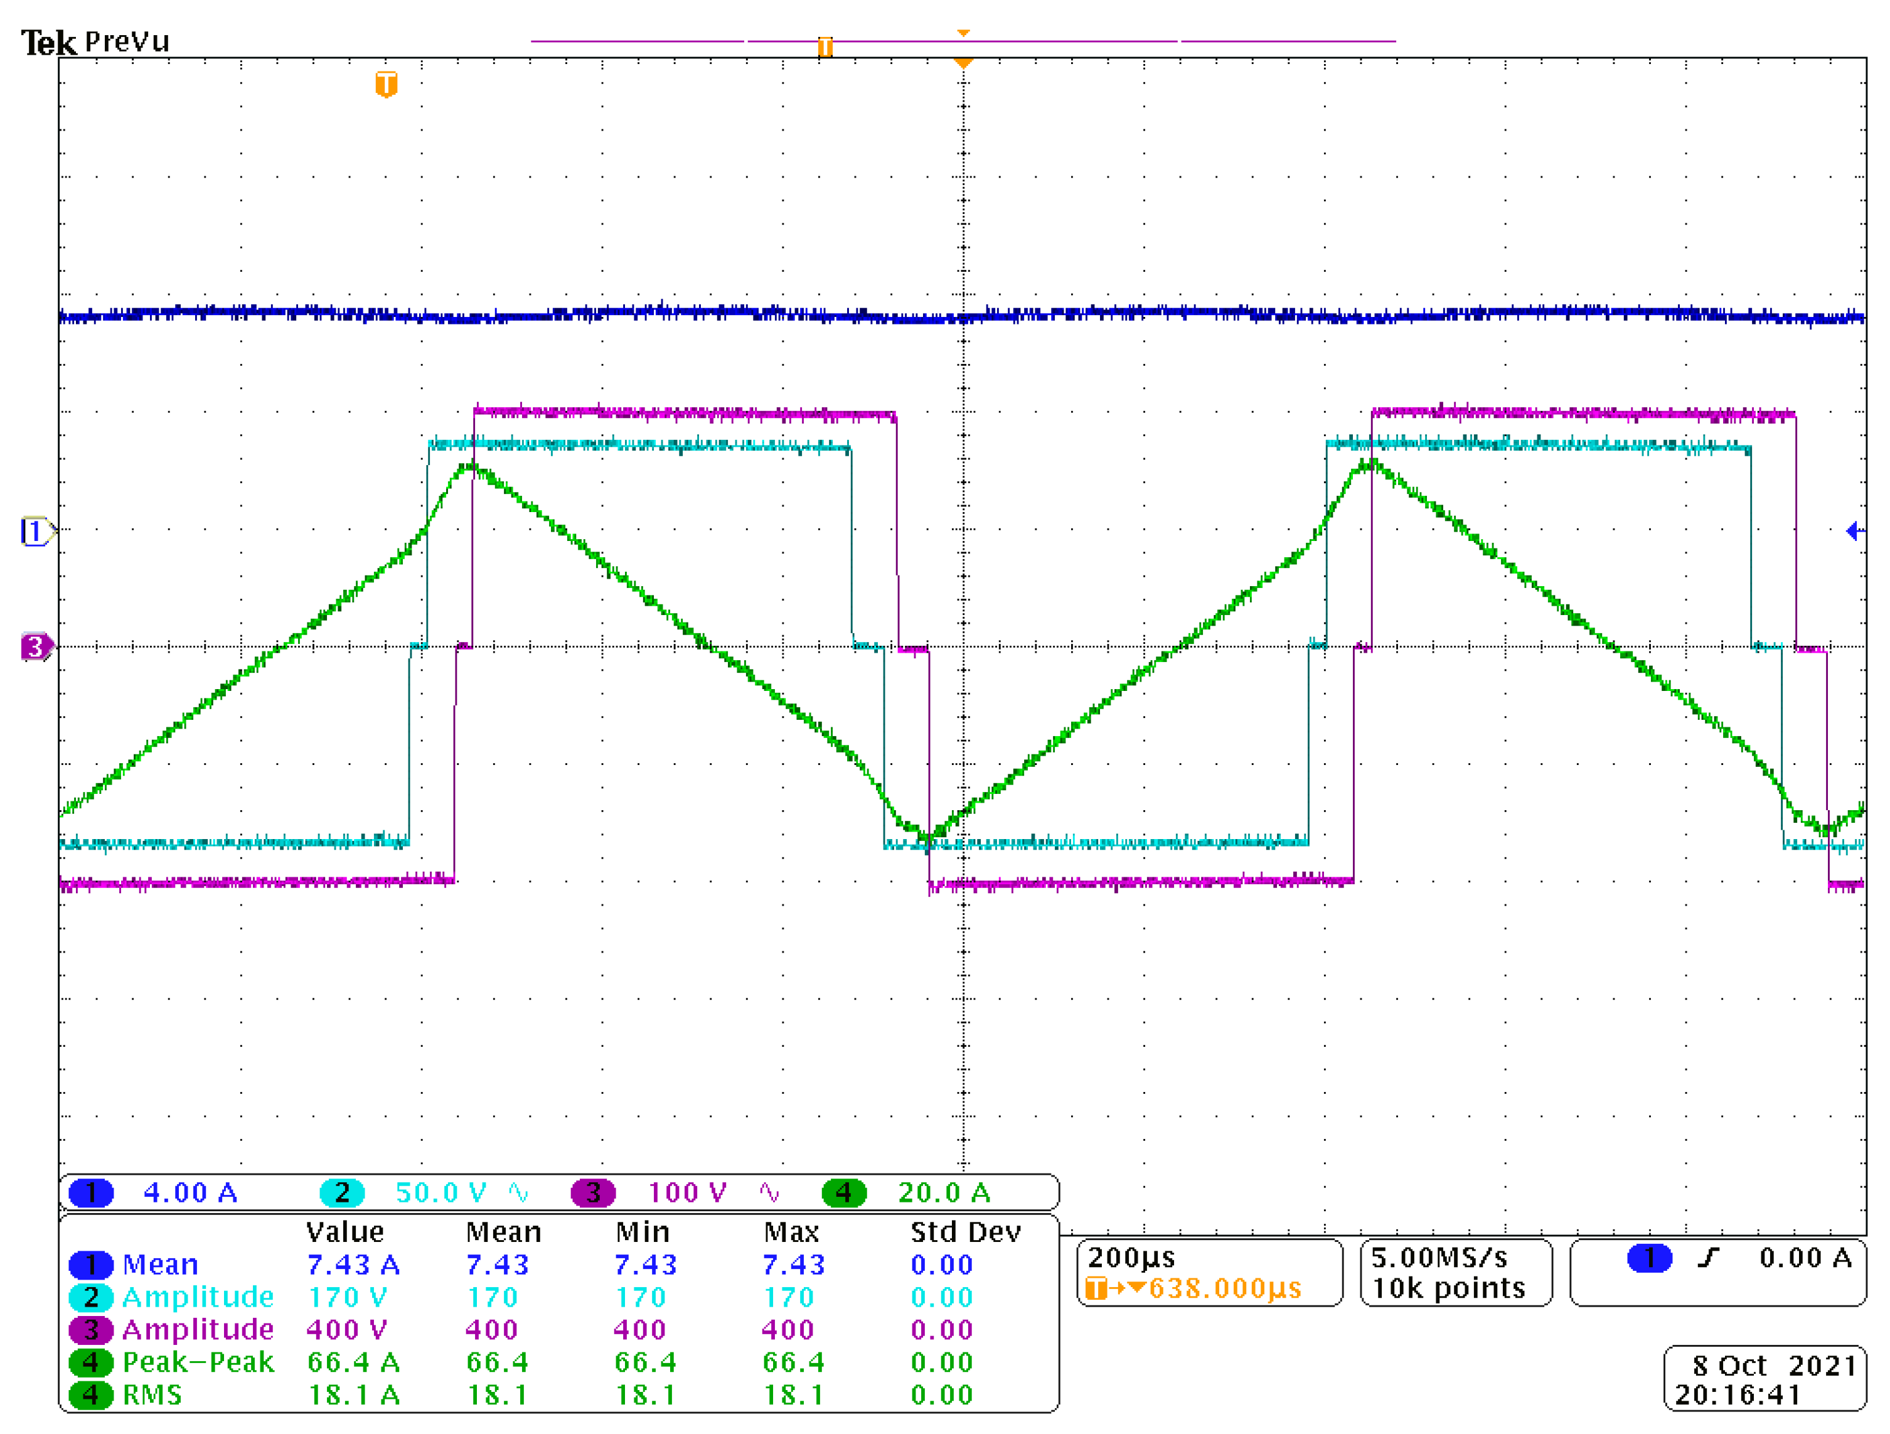Click the orange T marker in record bar
1890x1434 pixels.
pyautogui.click(x=825, y=46)
